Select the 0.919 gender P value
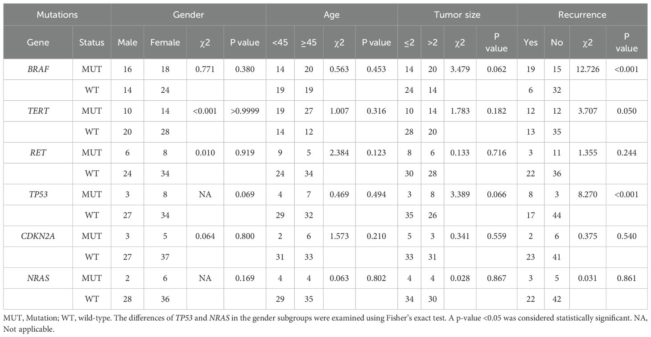This screenshot has height=337, width=651. click(x=244, y=153)
